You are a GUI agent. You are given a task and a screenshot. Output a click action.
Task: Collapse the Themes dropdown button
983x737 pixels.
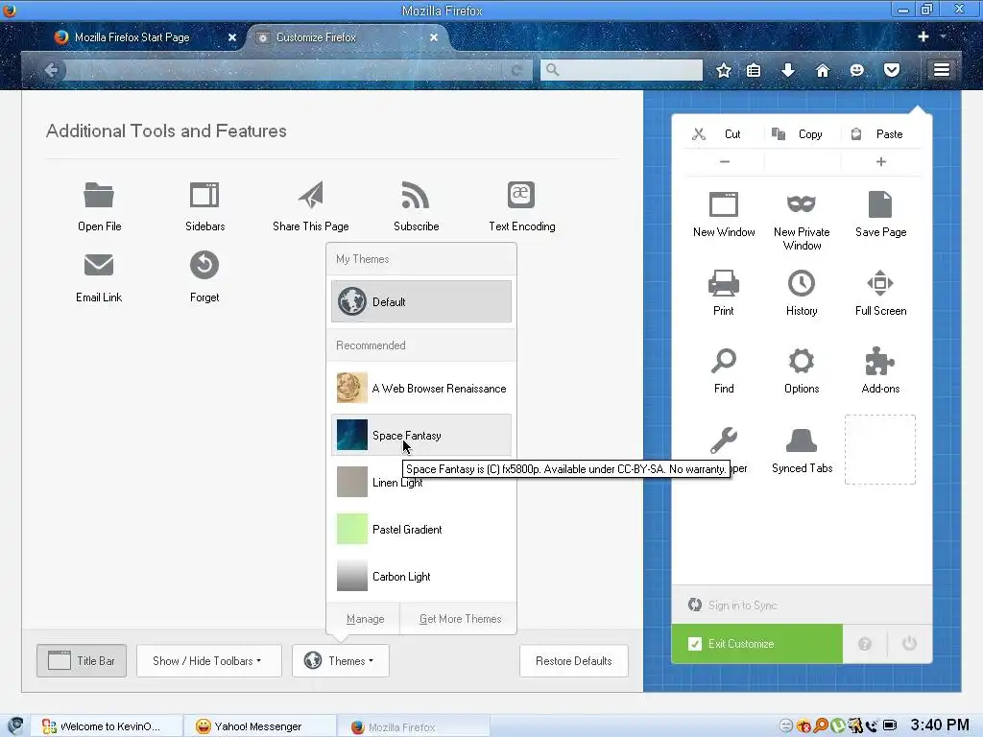click(341, 660)
